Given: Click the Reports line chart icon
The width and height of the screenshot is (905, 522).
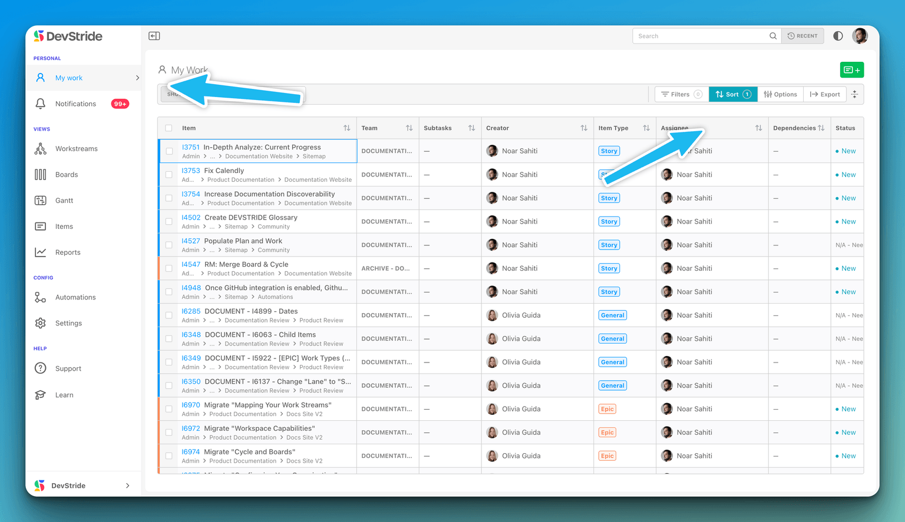Looking at the screenshot, I should (40, 252).
